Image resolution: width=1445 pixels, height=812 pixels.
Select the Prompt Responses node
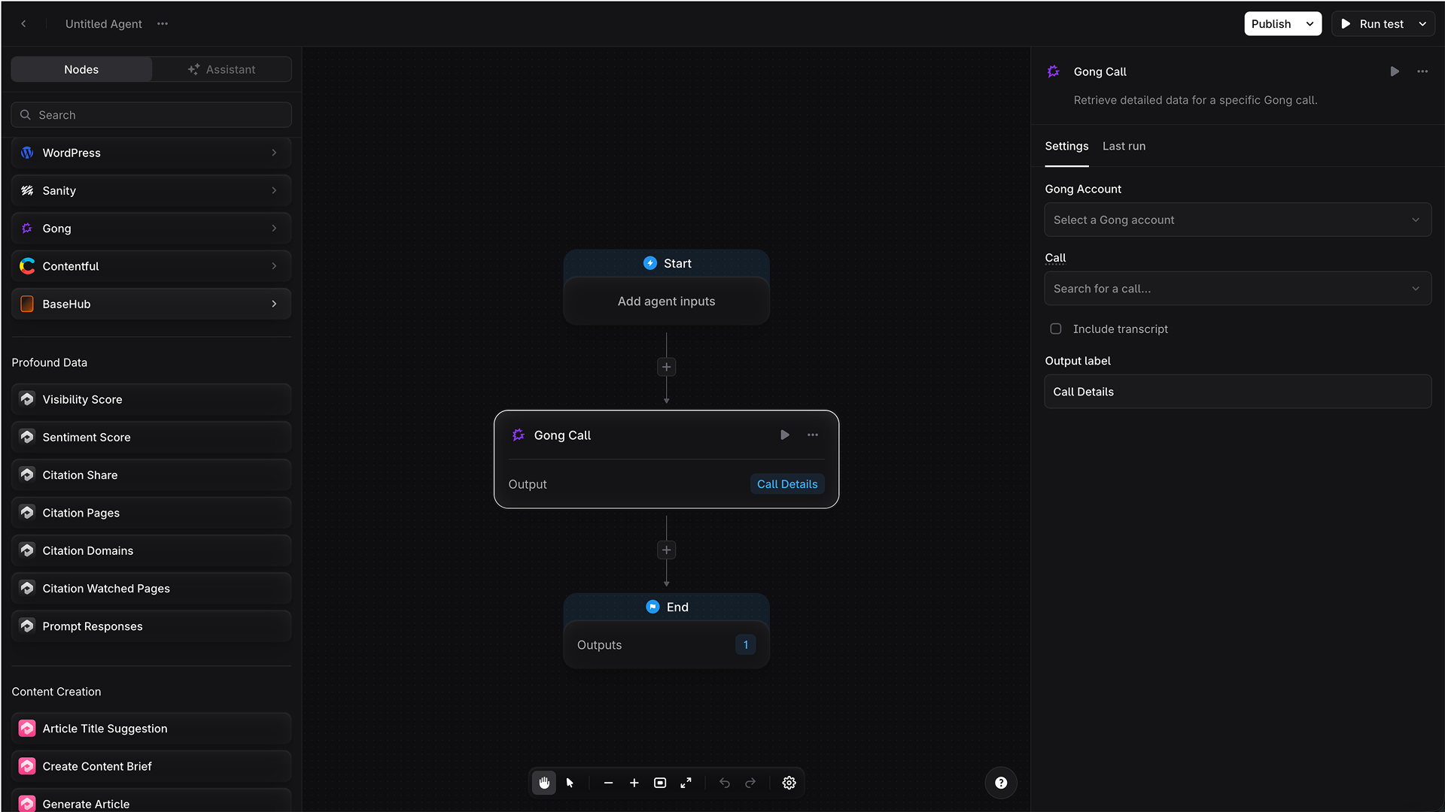pos(151,626)
